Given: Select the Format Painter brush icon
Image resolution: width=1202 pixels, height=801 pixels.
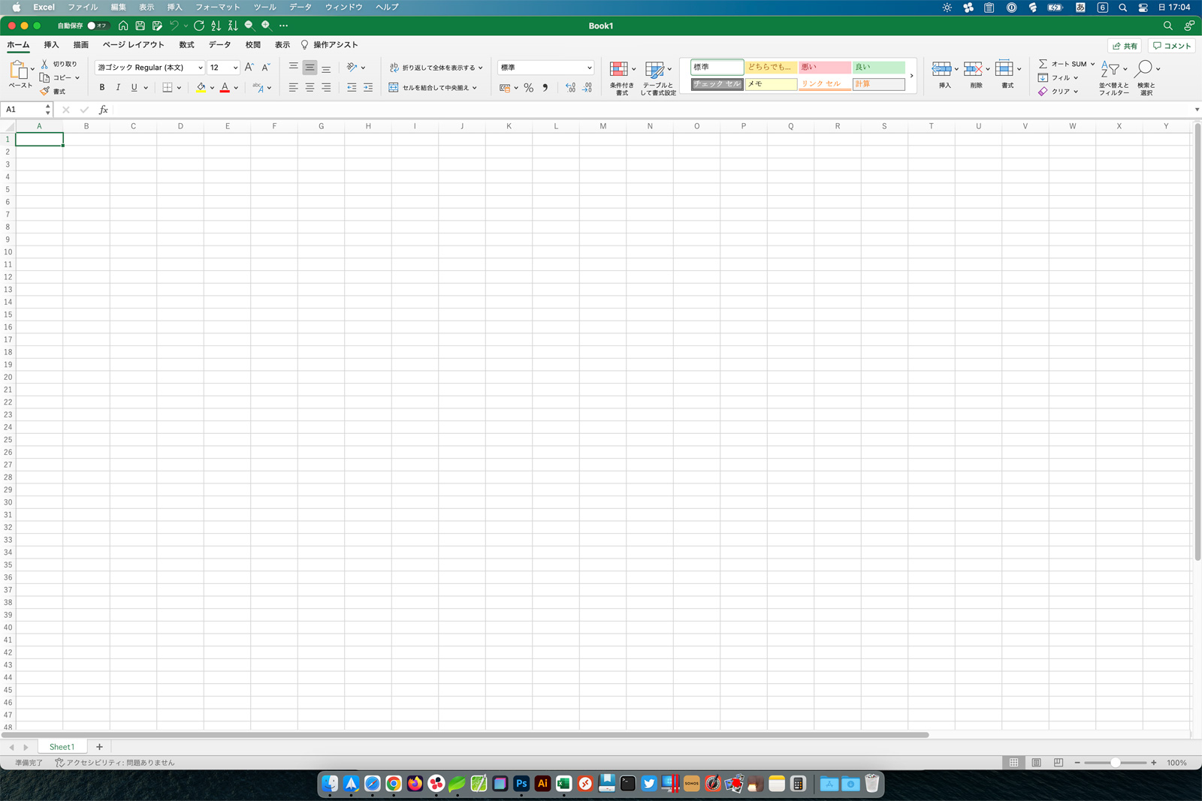Looking at the screenshot, I should 45,92.
